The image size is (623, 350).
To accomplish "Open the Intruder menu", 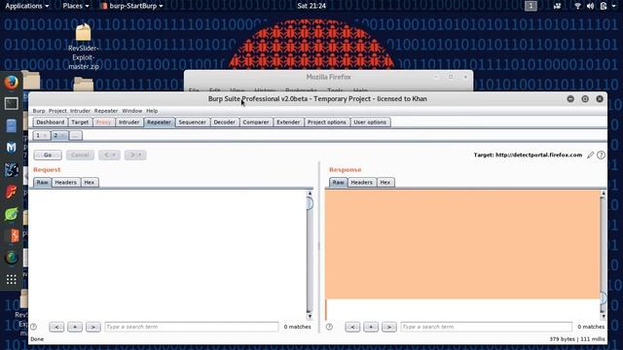I will (80, 111).
